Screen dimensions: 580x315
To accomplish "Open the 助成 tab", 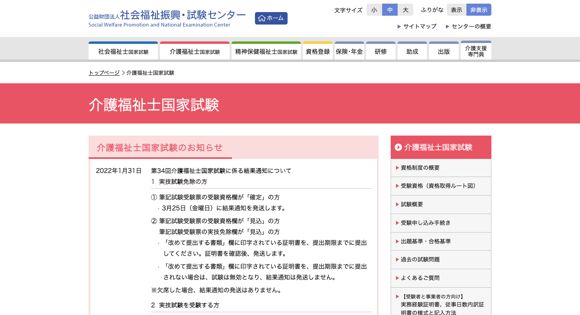I will [412, 51].
